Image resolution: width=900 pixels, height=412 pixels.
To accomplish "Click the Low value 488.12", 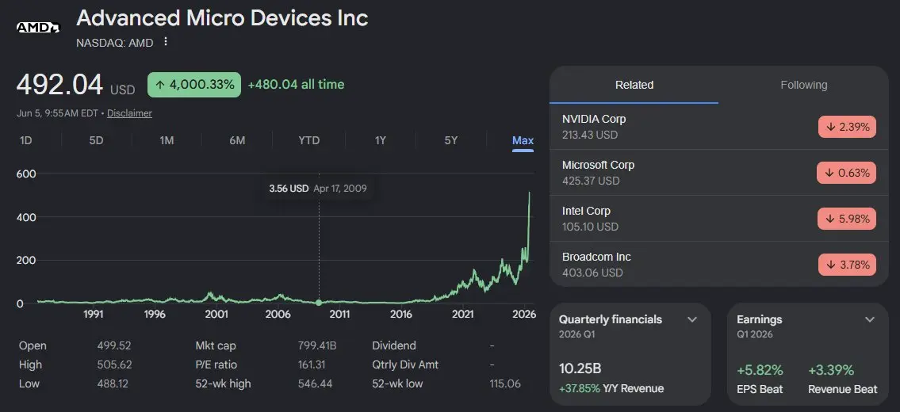I will click(x=113, y=383).
